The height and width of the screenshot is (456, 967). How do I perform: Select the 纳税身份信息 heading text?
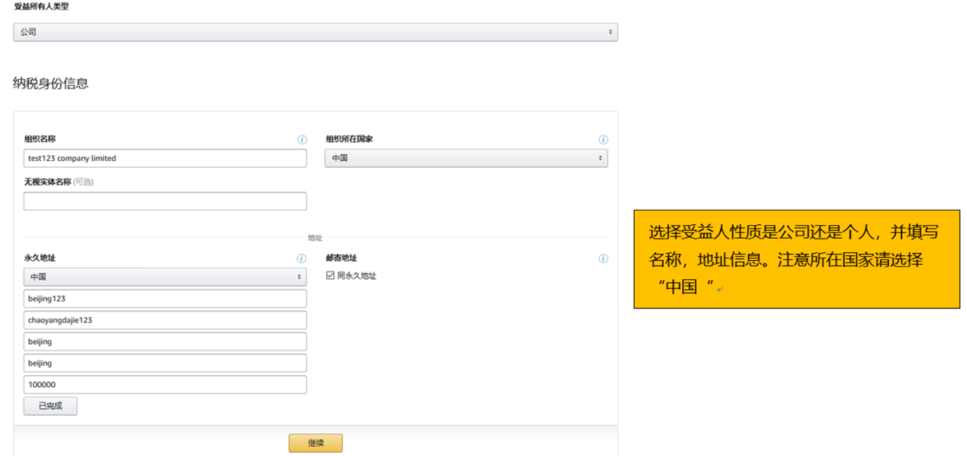pyautogui.click(x=51, y=82)
